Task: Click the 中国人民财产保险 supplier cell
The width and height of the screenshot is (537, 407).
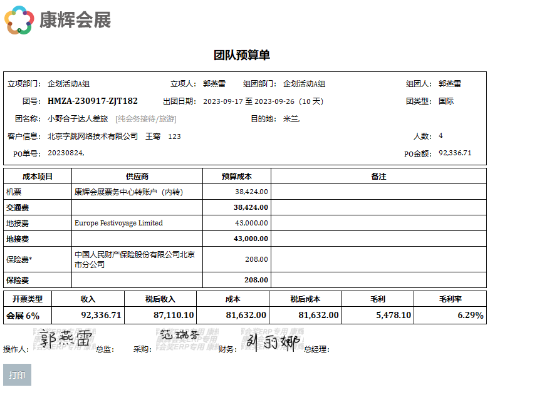Action: 134,259
